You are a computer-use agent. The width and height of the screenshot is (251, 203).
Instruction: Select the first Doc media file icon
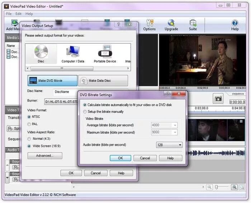[x=9, y=52]
